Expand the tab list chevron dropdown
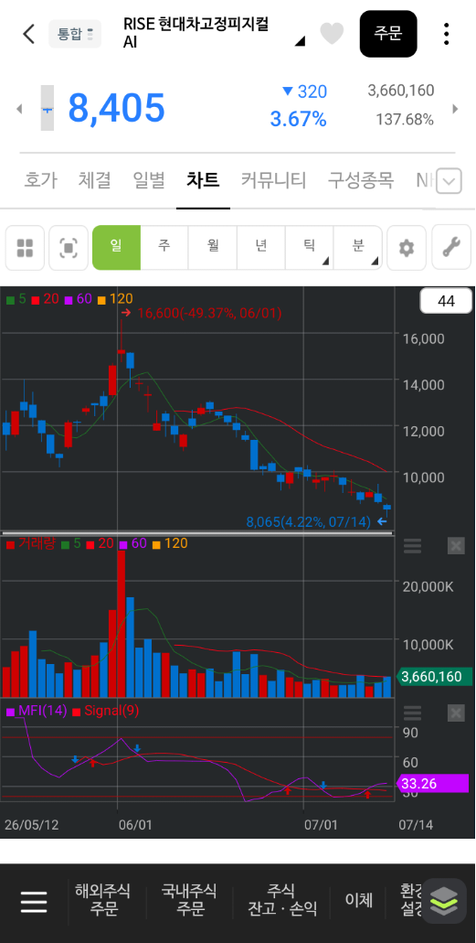476x943 pixels. click(x=449, y=181)
